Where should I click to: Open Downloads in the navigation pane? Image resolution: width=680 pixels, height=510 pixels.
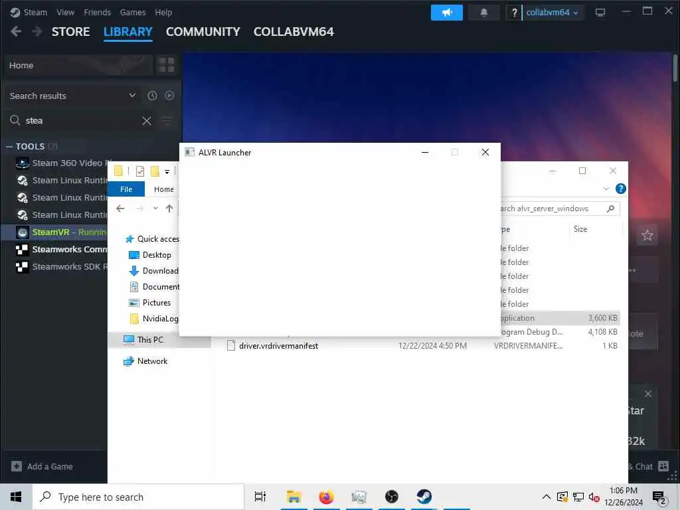153,271
